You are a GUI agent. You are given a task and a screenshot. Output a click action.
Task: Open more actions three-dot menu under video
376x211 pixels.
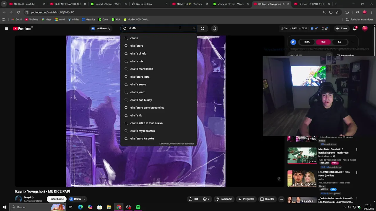[x=281, y=199]
